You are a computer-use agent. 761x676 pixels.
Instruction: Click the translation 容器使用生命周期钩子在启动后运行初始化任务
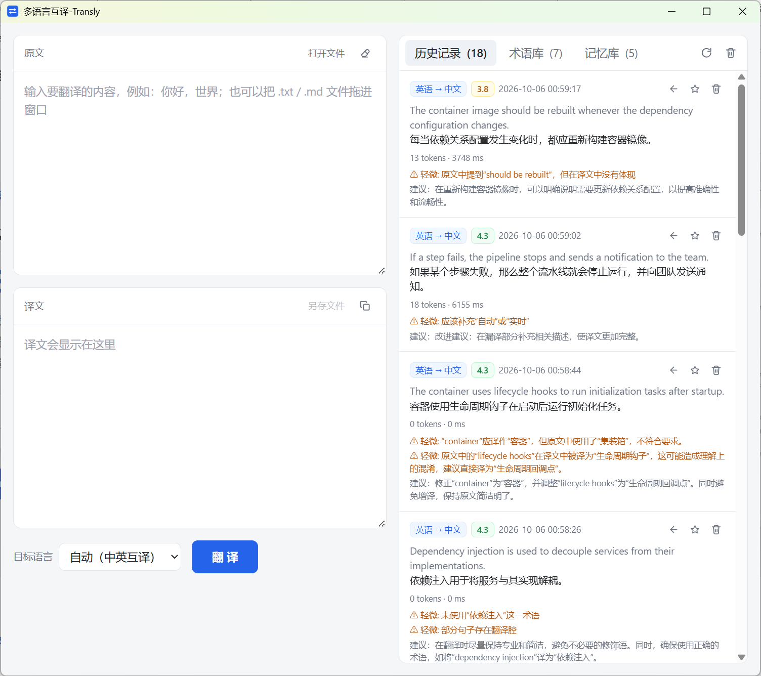click(516, 406)
